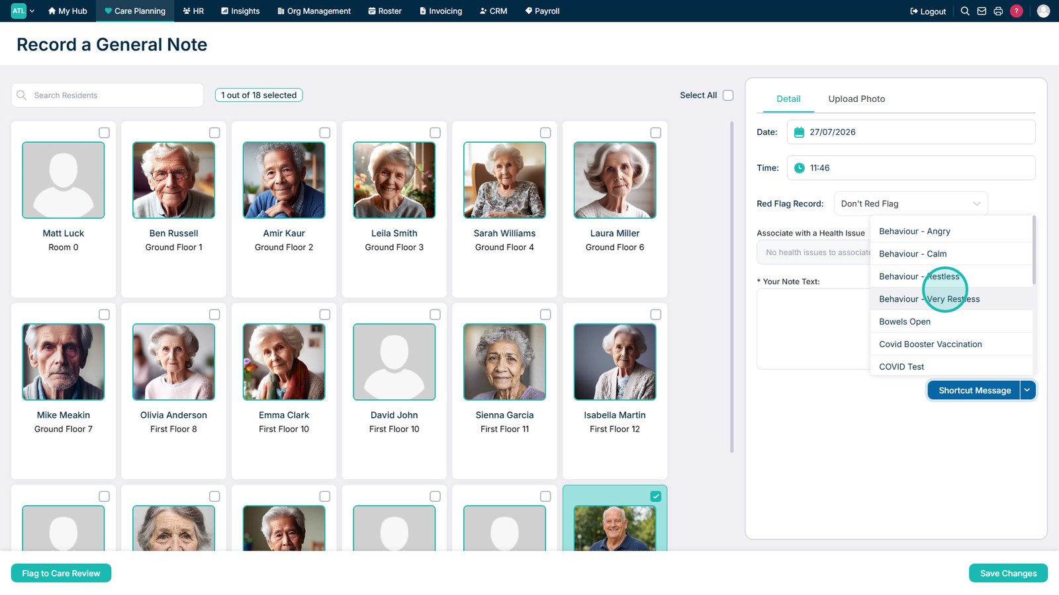Select Amir Kaur's checkbox

[x=325, y=133]
